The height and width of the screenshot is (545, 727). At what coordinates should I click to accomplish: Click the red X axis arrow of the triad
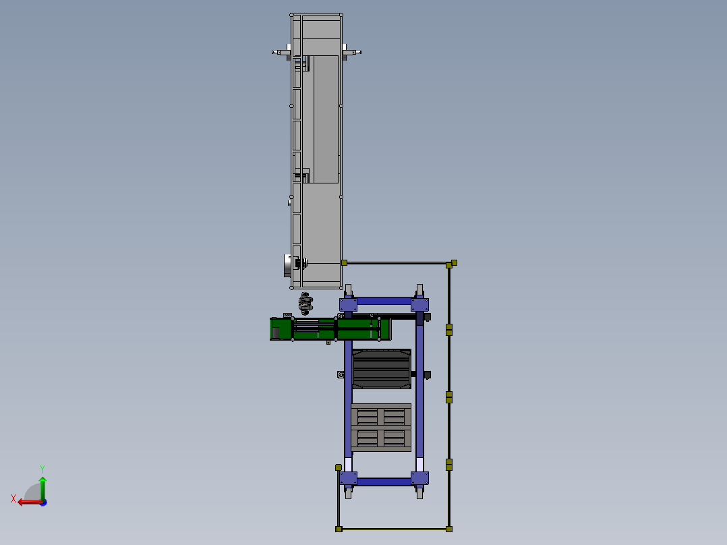tap(30, 503)
